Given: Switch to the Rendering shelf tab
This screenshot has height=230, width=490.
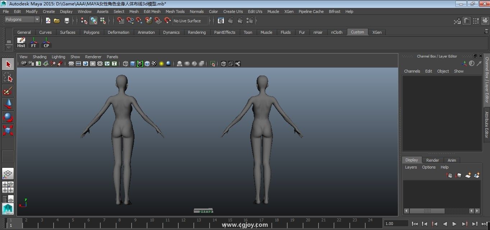Looking at the screenshot, I should 197,32.
